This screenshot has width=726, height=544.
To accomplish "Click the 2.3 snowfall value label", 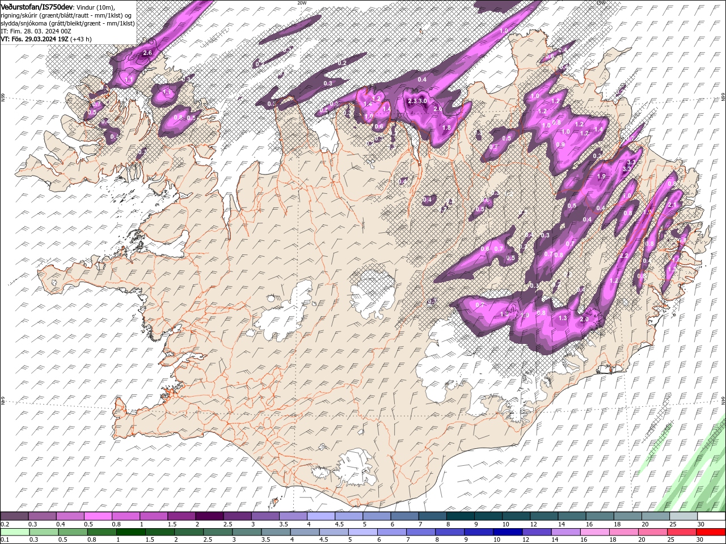I will (x=412, y=100).
